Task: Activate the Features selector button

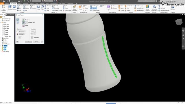Action: click(x=23, y=20)
